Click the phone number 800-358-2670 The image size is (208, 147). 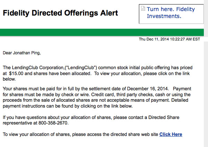point(53,123)
